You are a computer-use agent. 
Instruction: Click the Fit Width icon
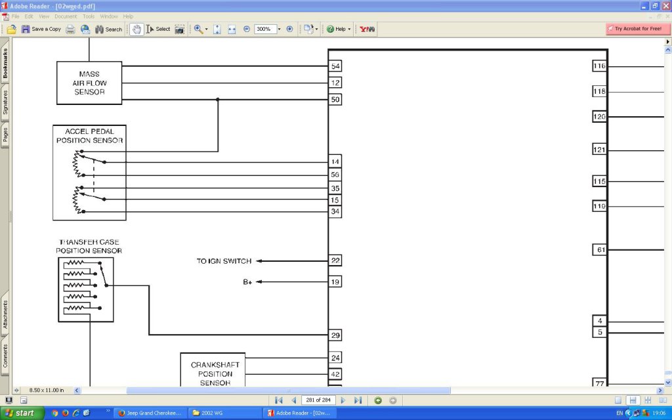coord(232,29)
